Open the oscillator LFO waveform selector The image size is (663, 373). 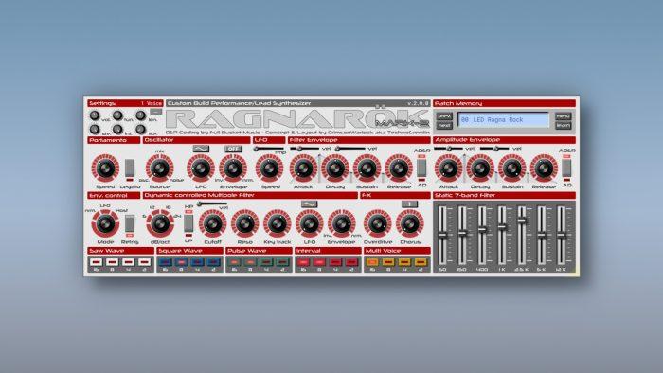pyautogui.click(x=201, y=149)
